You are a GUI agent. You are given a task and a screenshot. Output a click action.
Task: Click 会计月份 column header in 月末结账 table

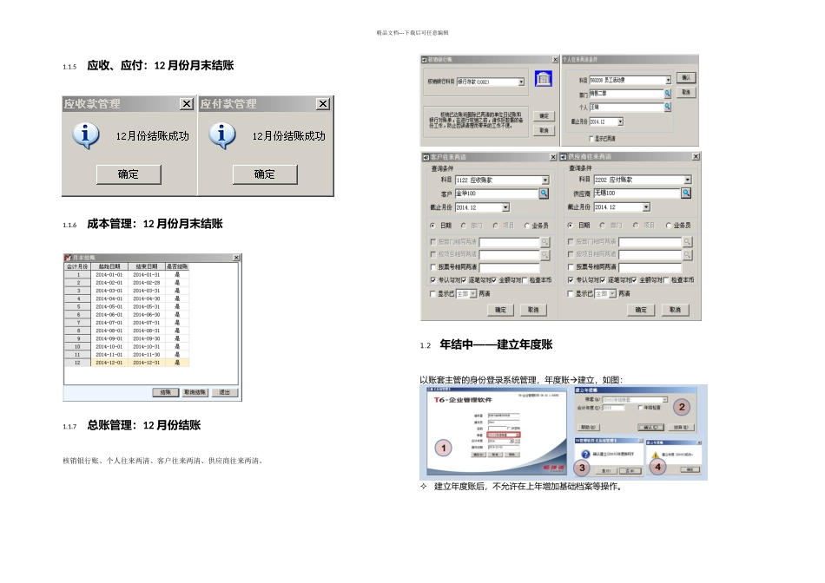[x=77, y=266]
